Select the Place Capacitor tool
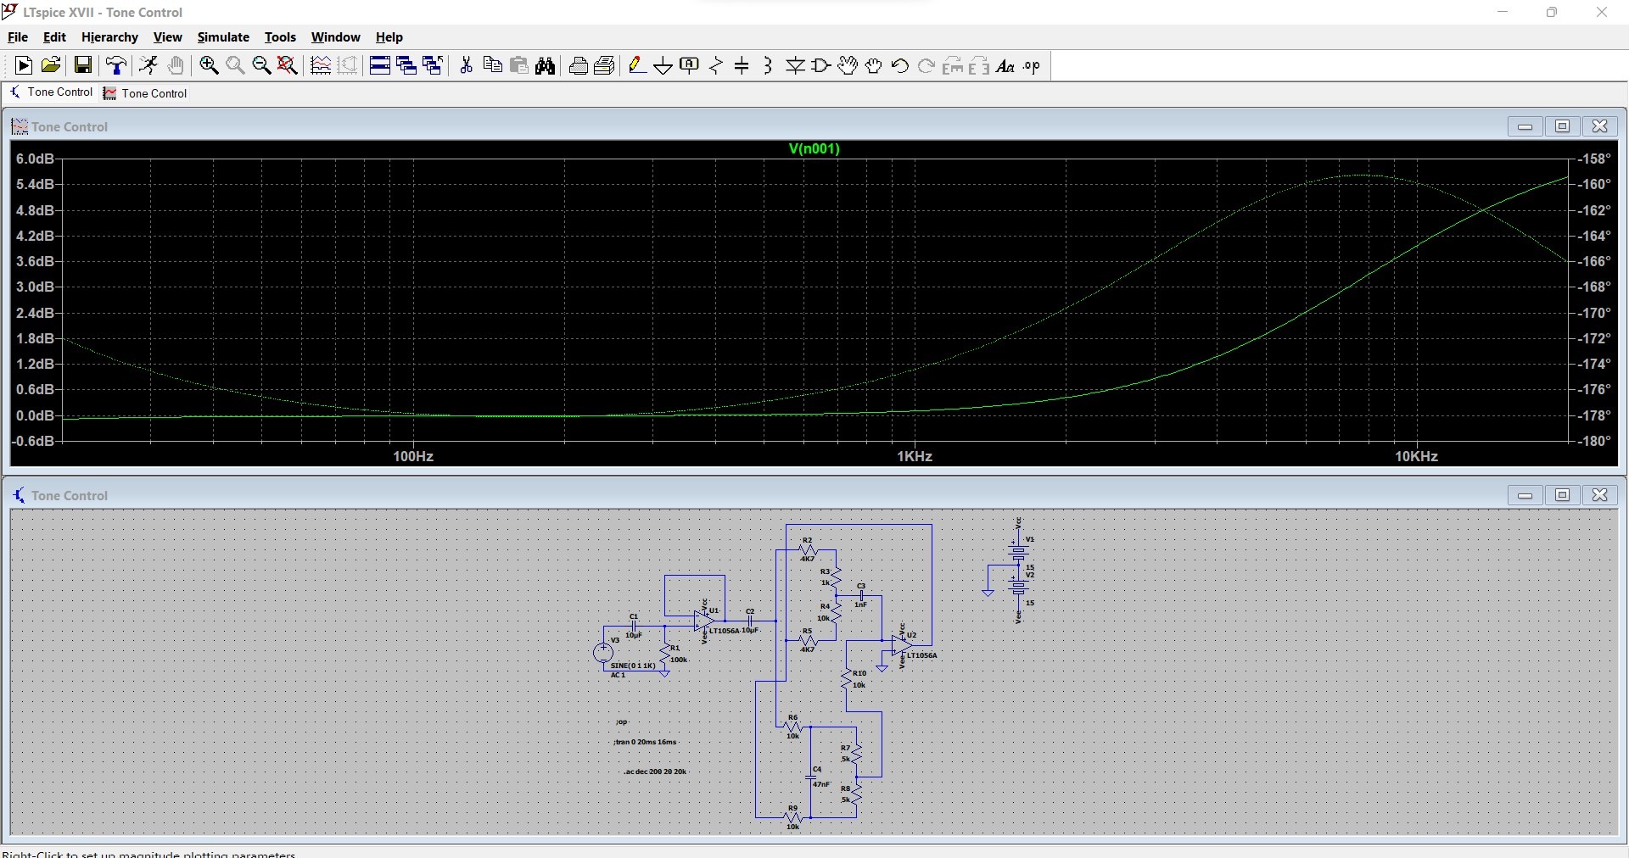This screenshot has height=858, width=1629. click(x=742, y=65)
